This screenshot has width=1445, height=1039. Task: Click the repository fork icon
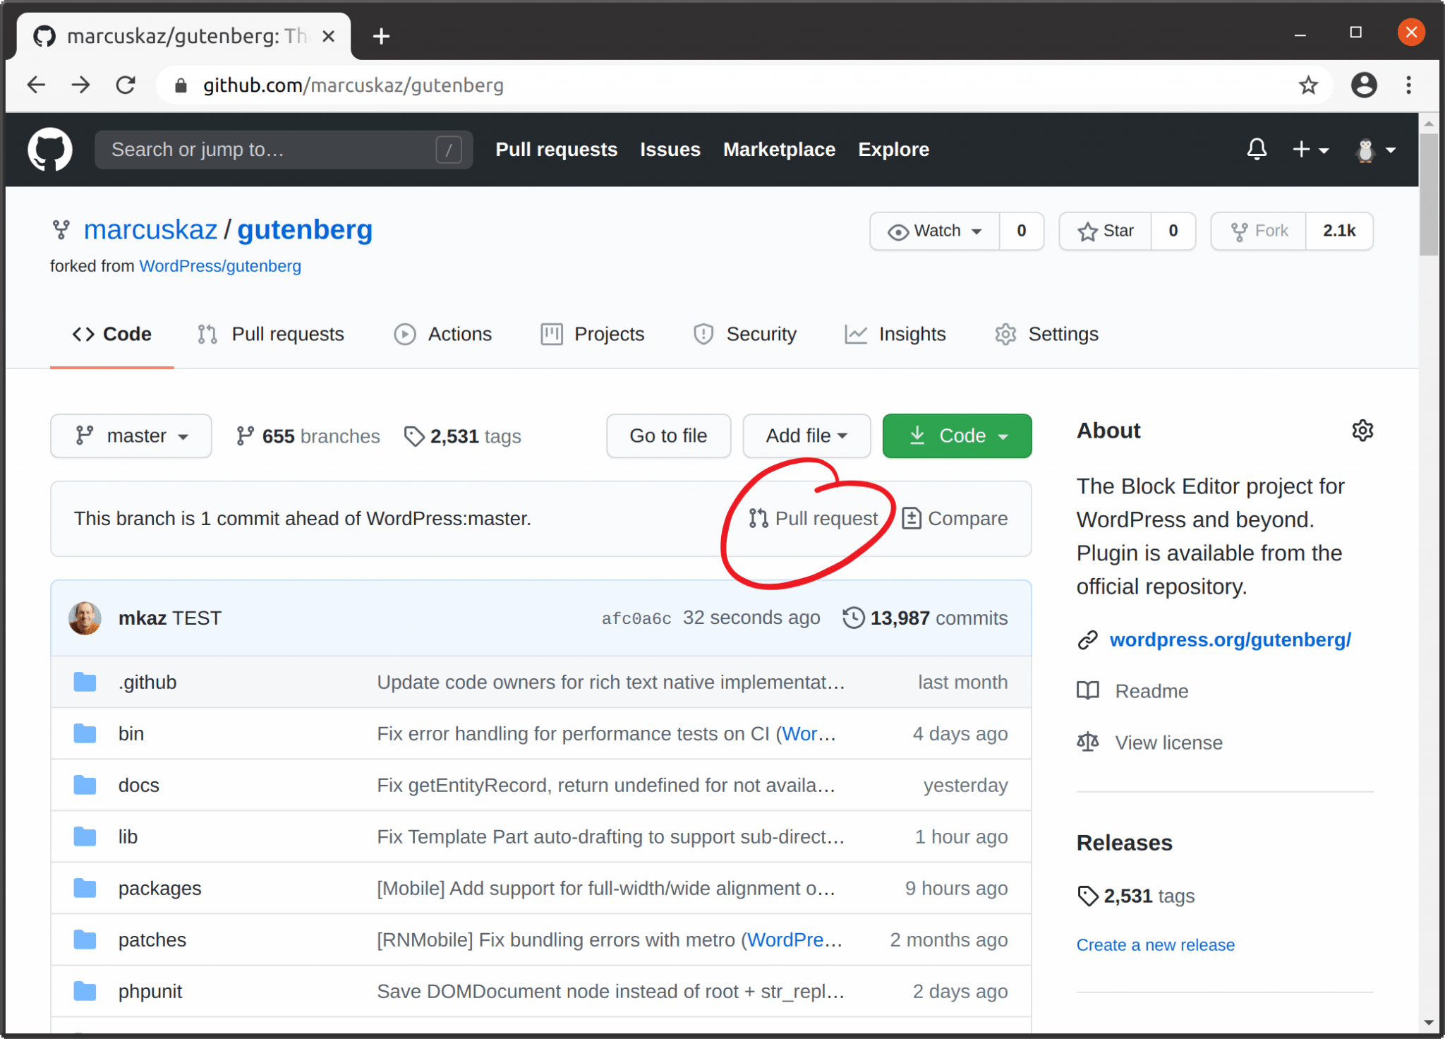[1240, 231]
